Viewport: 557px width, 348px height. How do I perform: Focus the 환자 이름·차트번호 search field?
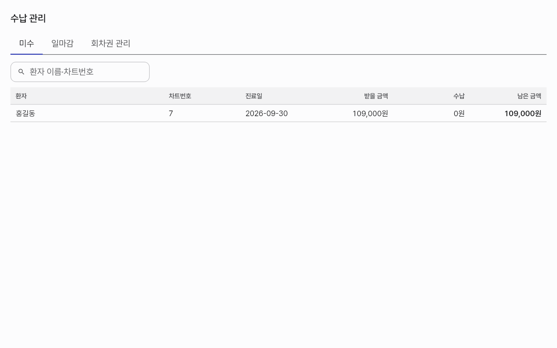80,72
